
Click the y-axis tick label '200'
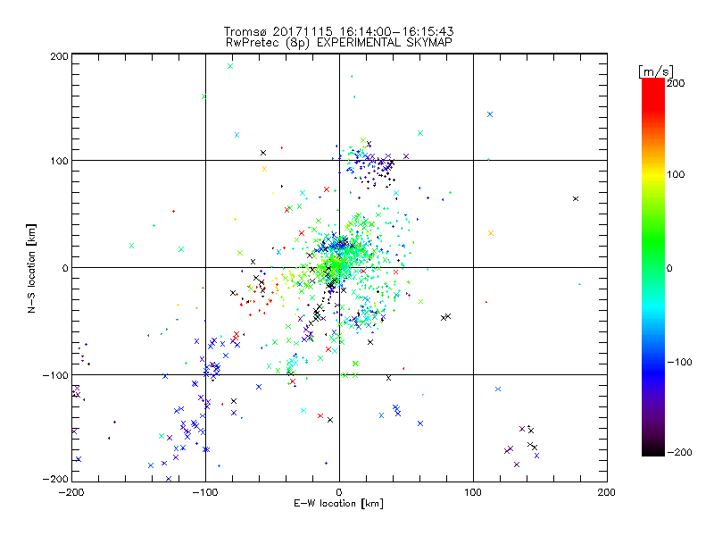tap(59, 56)
